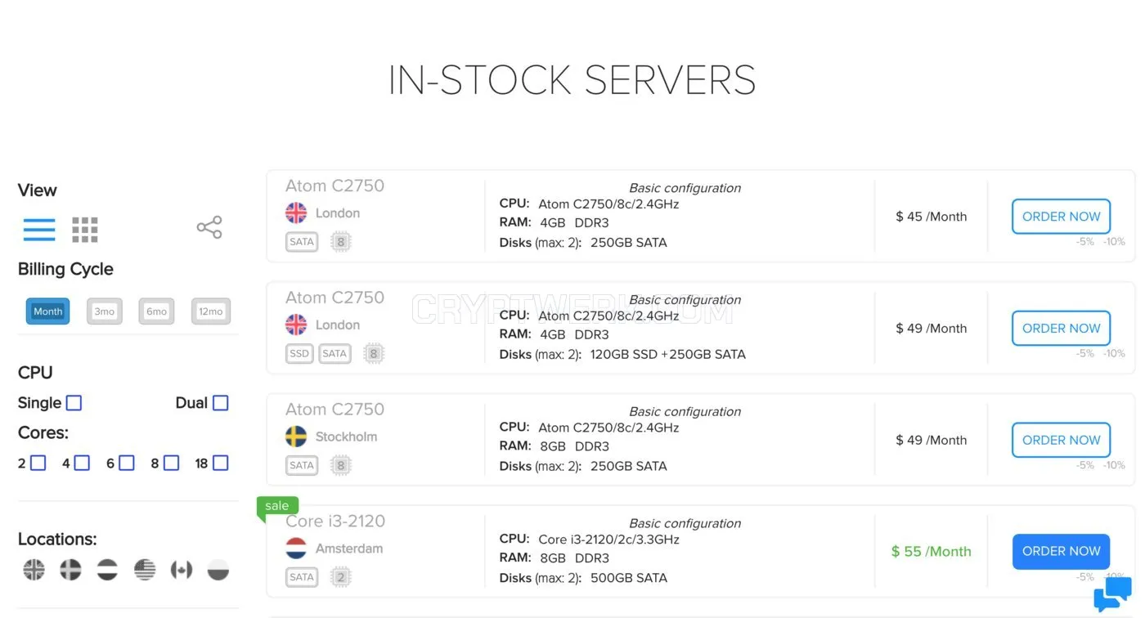The image size is (1145, 618).
Task: Click the "Billing Cycle" label
Action: coord(65,269)
